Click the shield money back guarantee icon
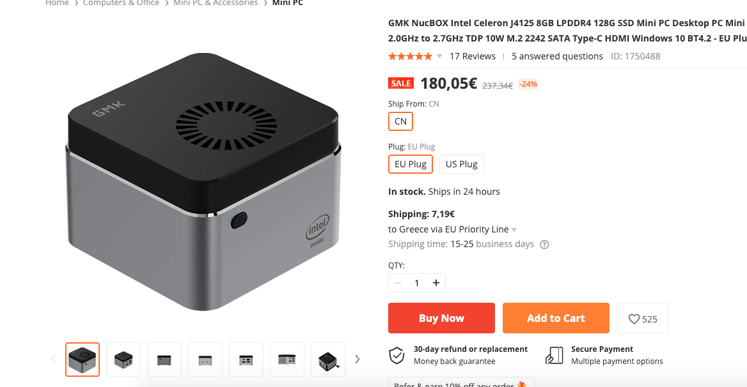This screenshot has height=387, width=747. [x=397, y=355]
